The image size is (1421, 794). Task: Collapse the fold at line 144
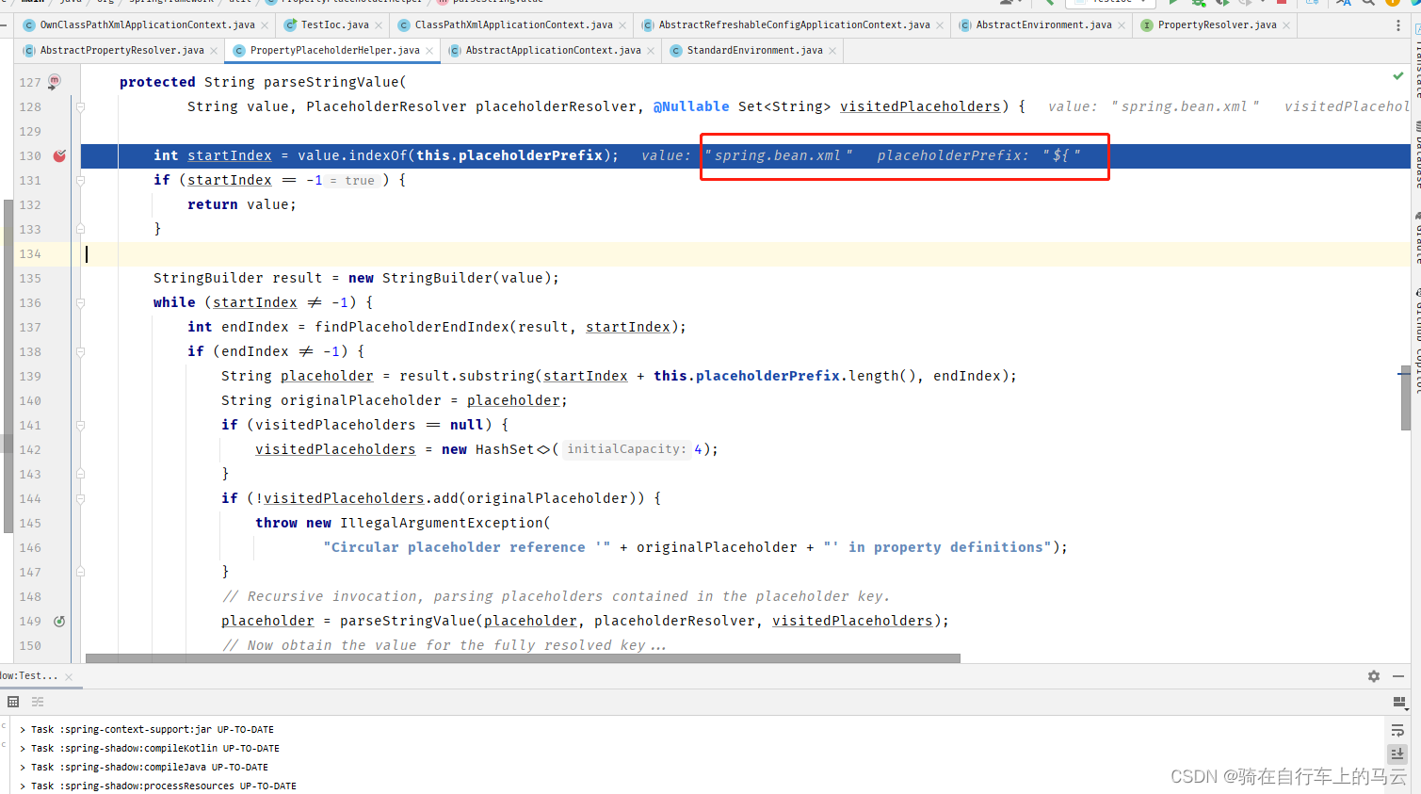[x=80, y=498]
